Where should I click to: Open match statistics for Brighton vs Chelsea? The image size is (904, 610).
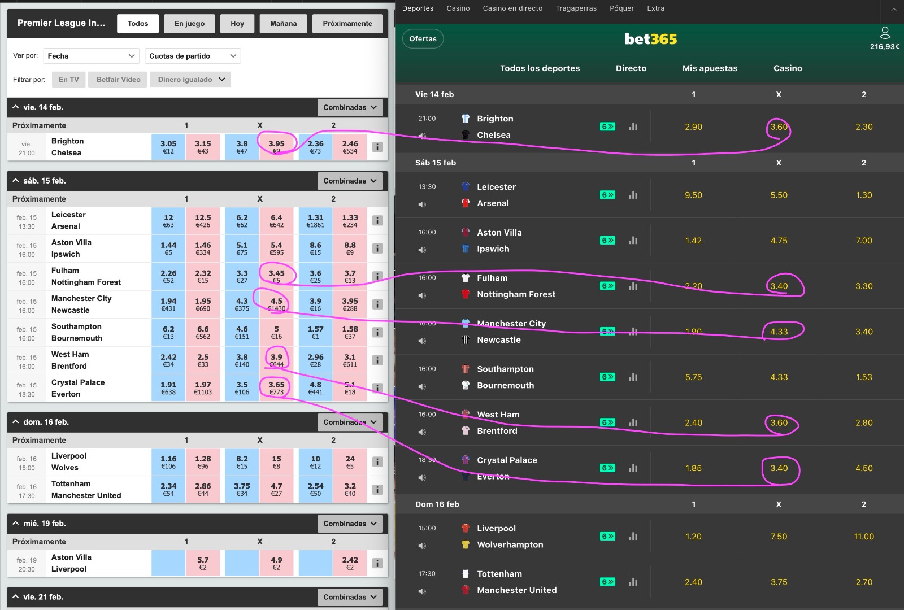pos(633,127)
